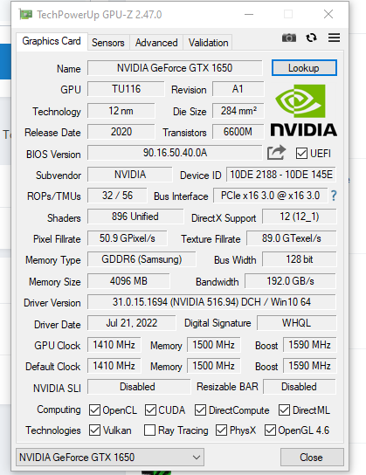Go to the Validation tab
This screenshot has width=366, height=475.
coord(208,43)
